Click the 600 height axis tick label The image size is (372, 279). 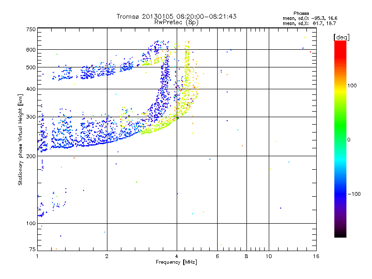coord(31,50)
